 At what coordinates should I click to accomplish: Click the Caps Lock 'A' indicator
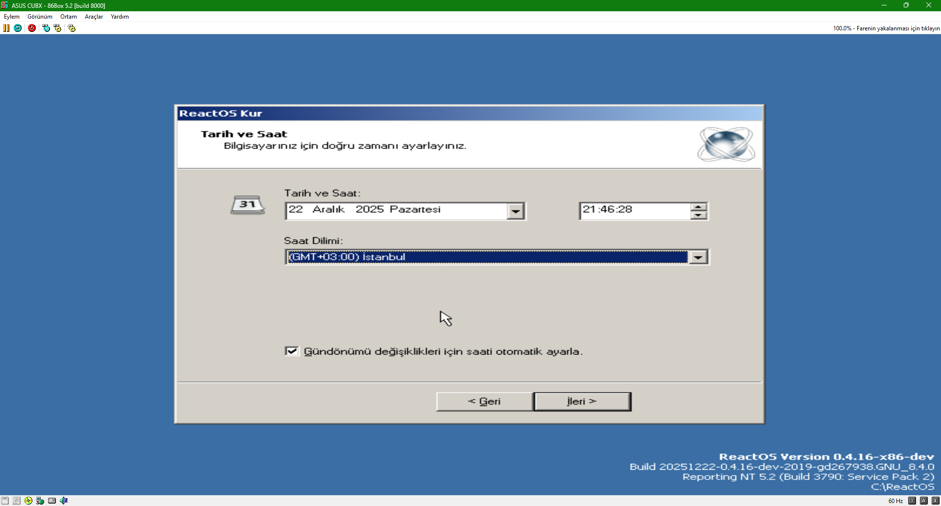coord(924,501)
